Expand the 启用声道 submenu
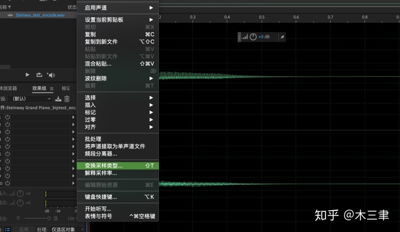The height and width of the screenshot is (232, 400). point(118,8)
